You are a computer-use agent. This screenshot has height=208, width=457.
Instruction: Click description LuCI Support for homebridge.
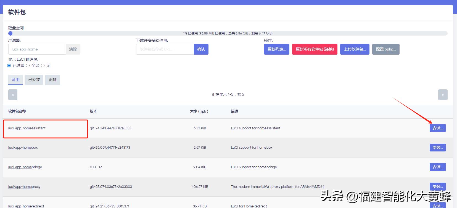[x=254, y=167]
